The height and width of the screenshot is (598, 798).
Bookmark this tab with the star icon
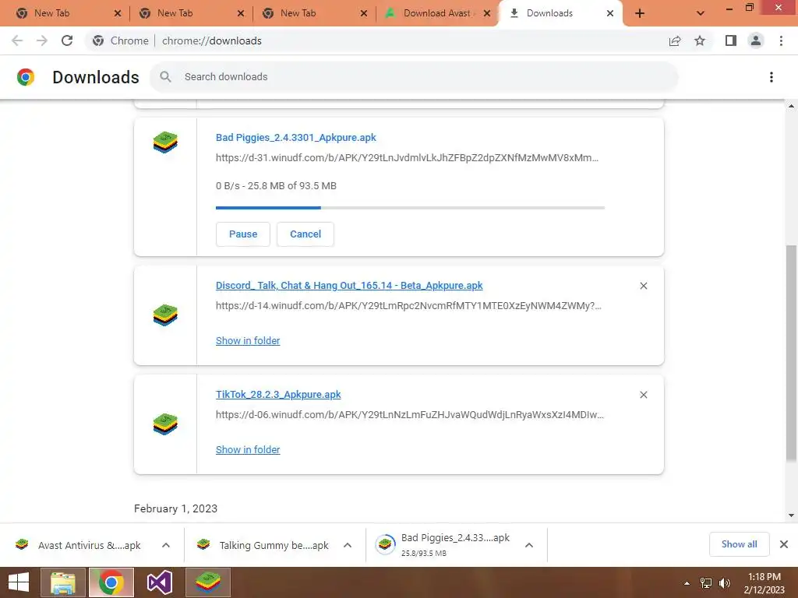[700, 40]
